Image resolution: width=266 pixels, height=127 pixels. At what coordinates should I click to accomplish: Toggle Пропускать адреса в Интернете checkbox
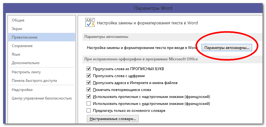point(89,83)
